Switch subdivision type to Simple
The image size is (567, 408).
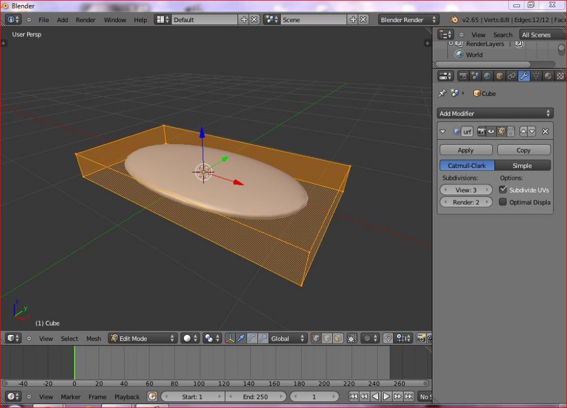pos(522,166)
